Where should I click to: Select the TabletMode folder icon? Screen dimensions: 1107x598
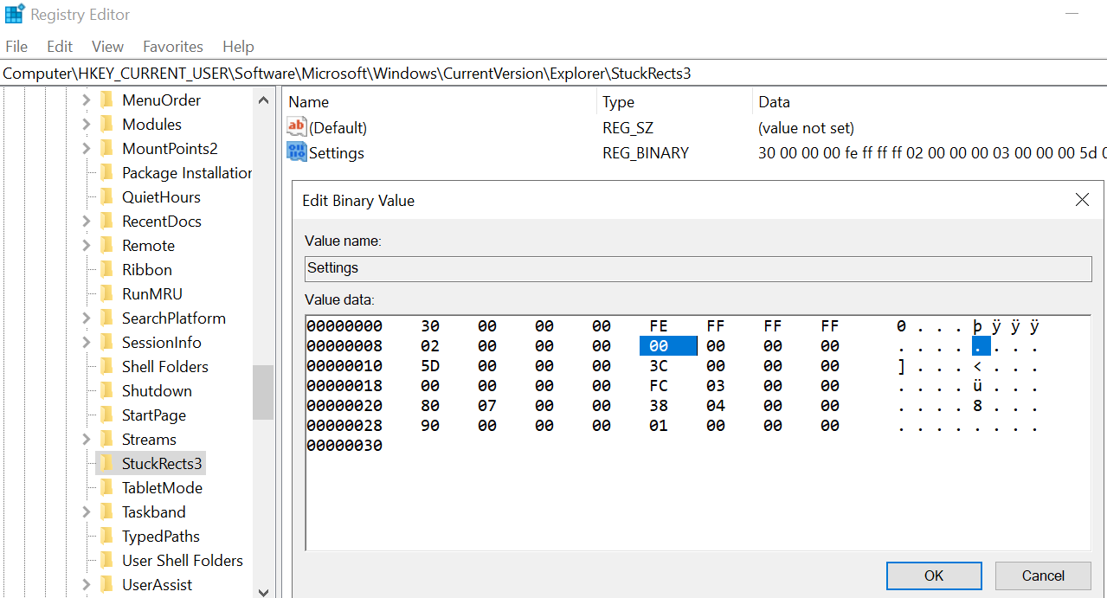coord(107,488)
